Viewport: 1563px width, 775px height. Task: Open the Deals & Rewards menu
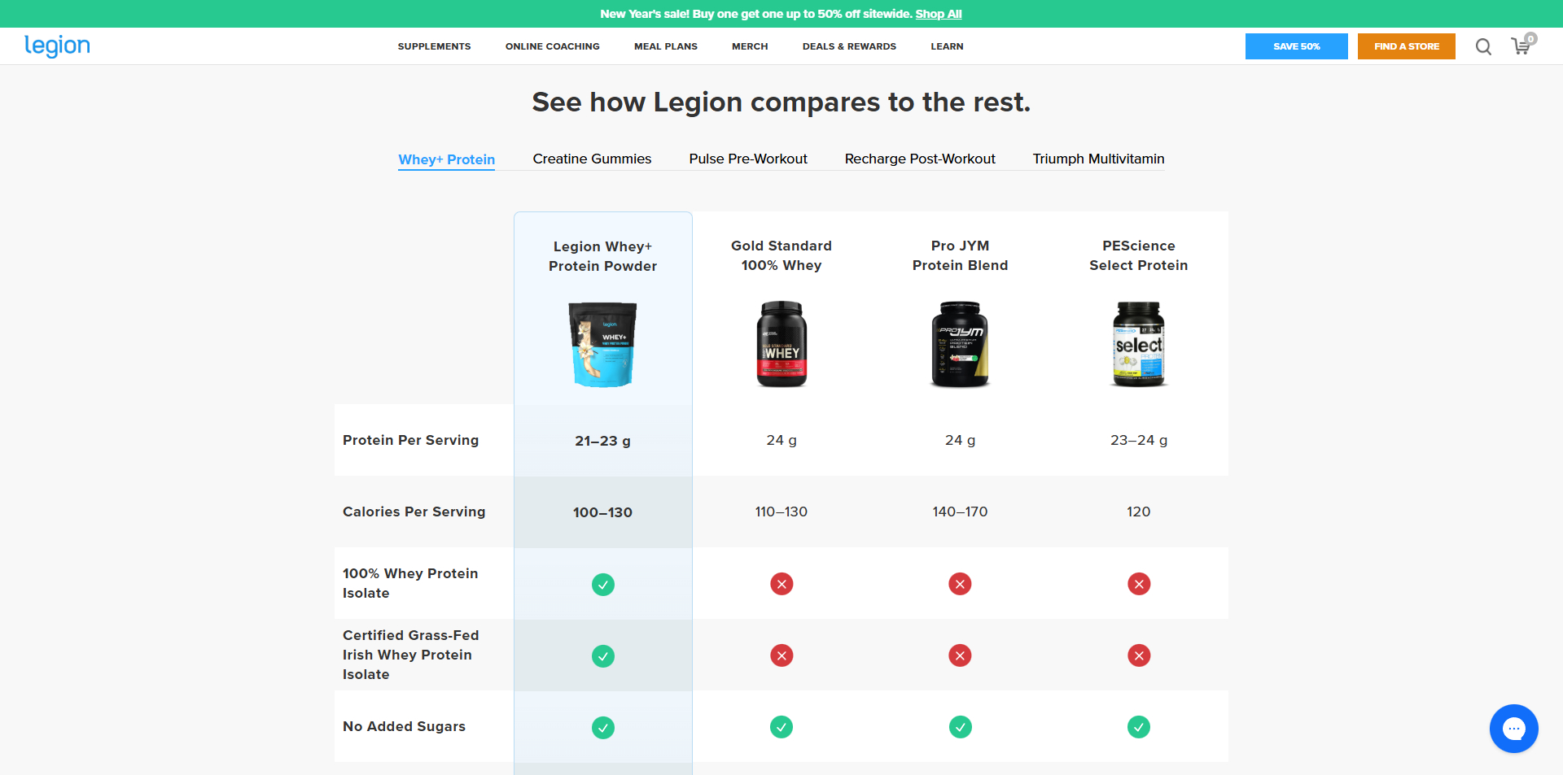click(849, 46)
